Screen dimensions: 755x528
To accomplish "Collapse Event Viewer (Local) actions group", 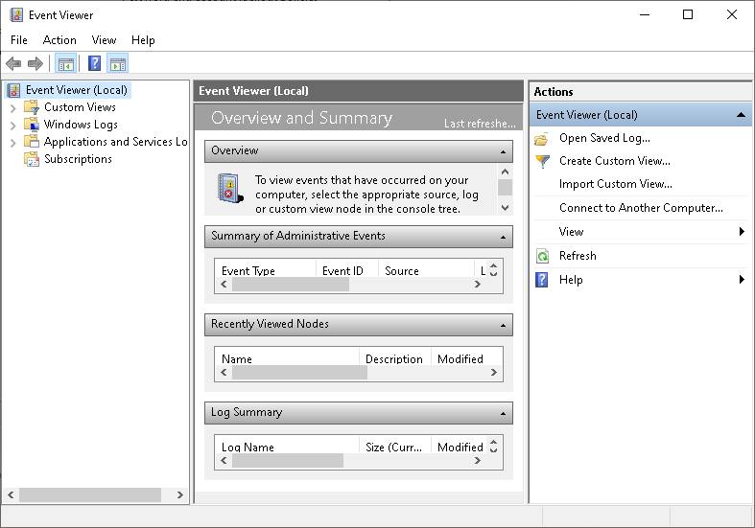I will point(741,114).
